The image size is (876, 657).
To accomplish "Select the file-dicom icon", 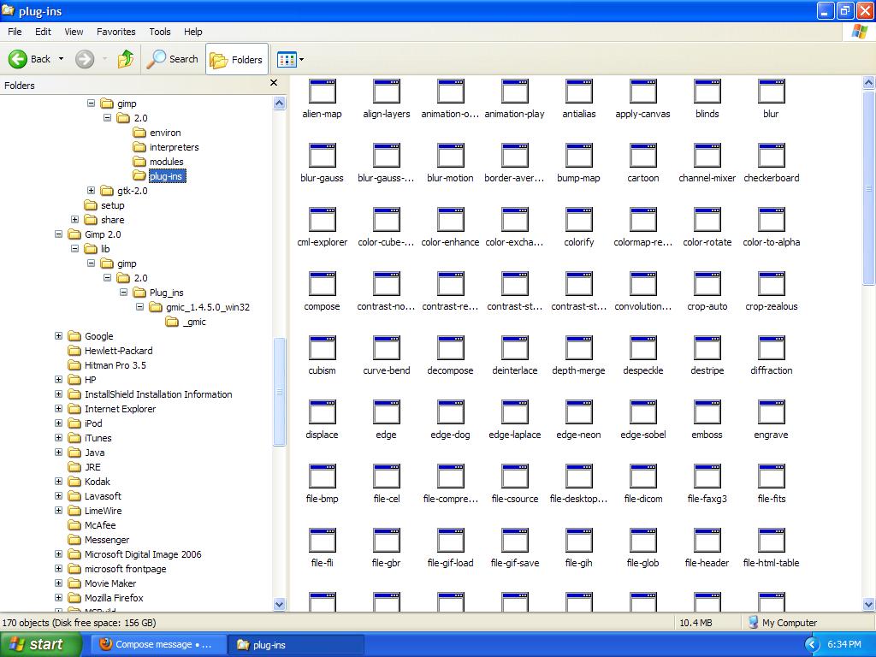I will click(x=643, y=476).
